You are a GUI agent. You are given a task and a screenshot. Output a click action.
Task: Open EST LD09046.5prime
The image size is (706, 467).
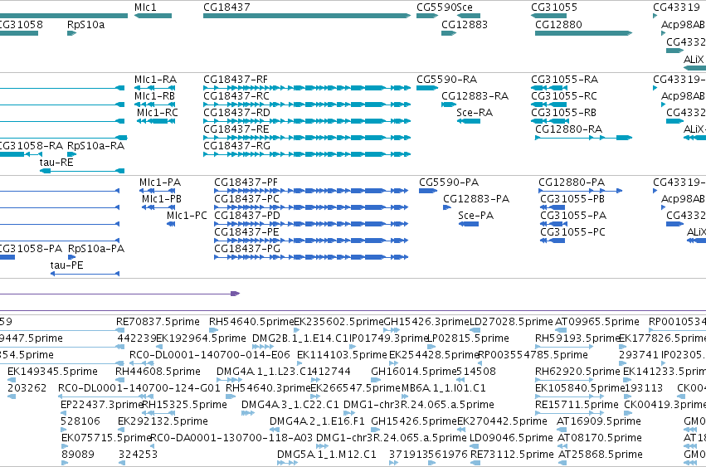[x=511, y=439]
